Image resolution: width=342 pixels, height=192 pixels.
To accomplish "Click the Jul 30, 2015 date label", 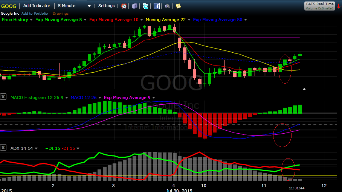I will pos(179,190).
